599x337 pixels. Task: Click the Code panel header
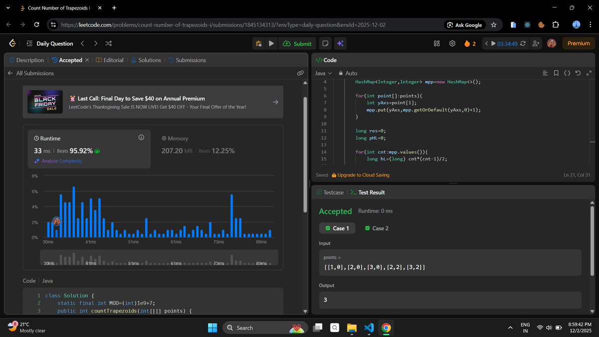(326, 60)
